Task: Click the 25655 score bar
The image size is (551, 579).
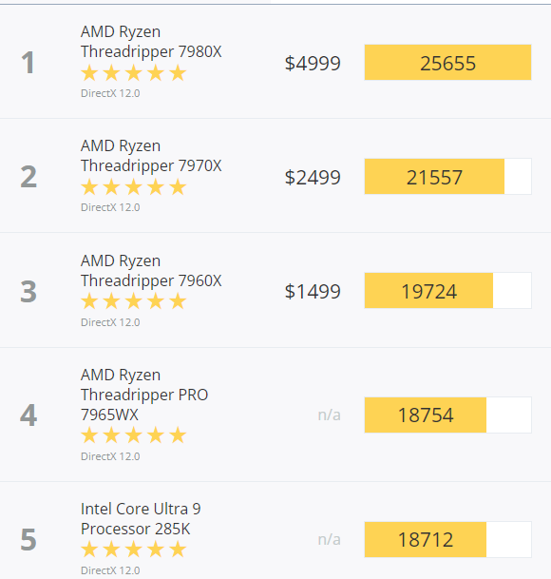Action: coord(447,63)
